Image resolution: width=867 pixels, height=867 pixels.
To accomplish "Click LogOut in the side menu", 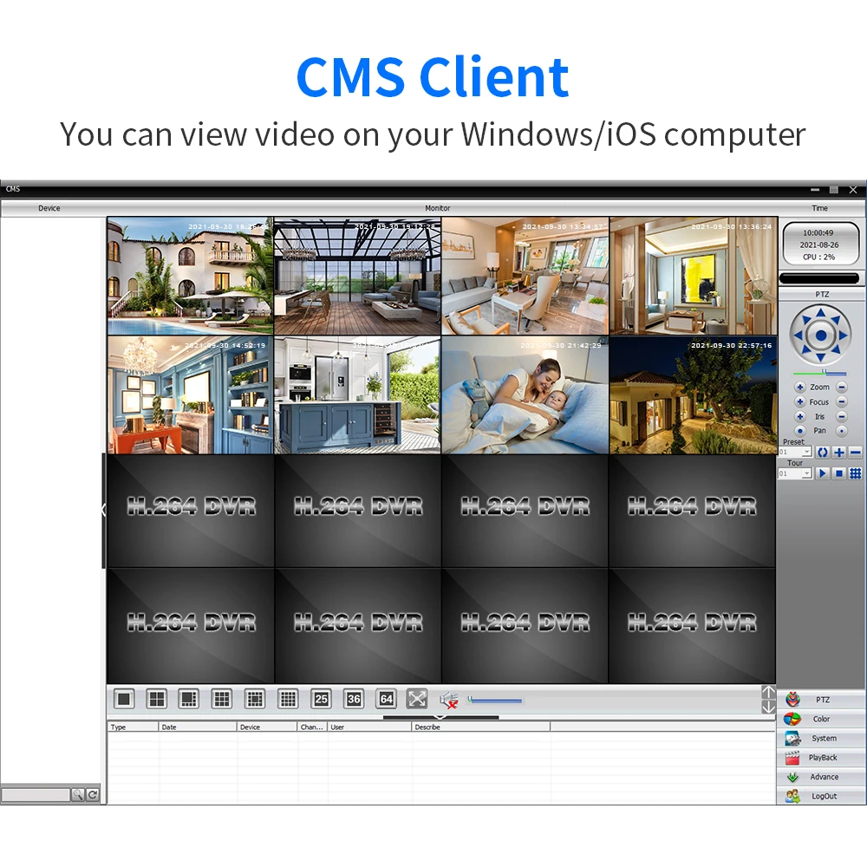I will click(x=822, y=796).
